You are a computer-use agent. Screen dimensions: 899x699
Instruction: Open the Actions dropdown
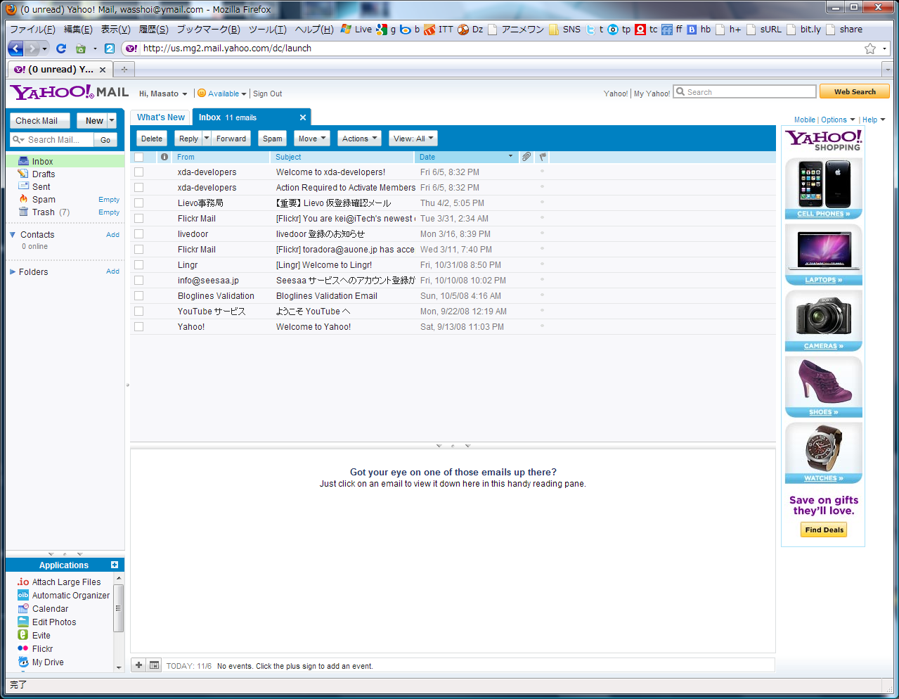[359, 139]
